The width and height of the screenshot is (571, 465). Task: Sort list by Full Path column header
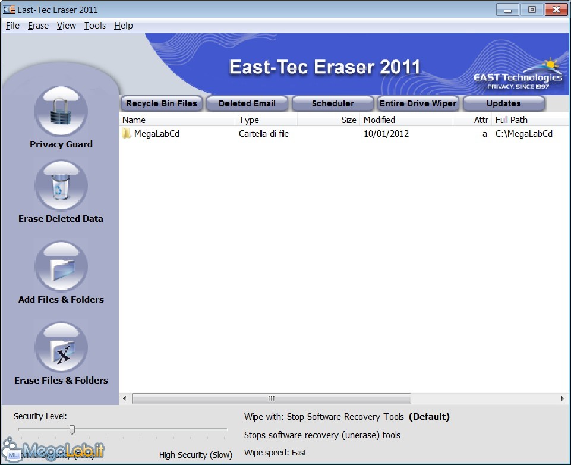click(530, 120)
